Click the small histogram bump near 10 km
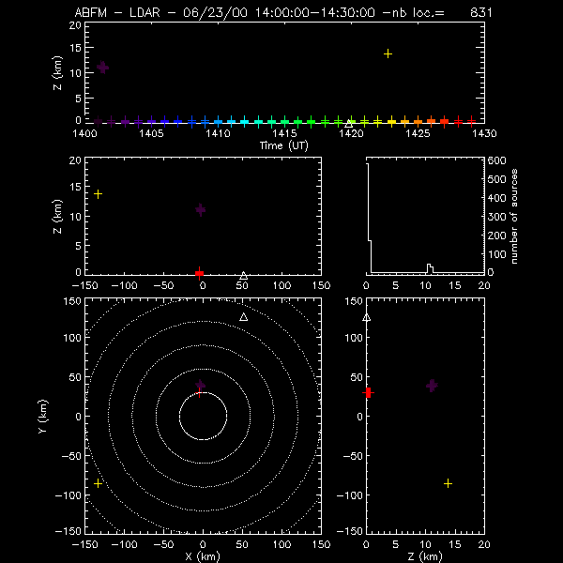 (430, 268)
